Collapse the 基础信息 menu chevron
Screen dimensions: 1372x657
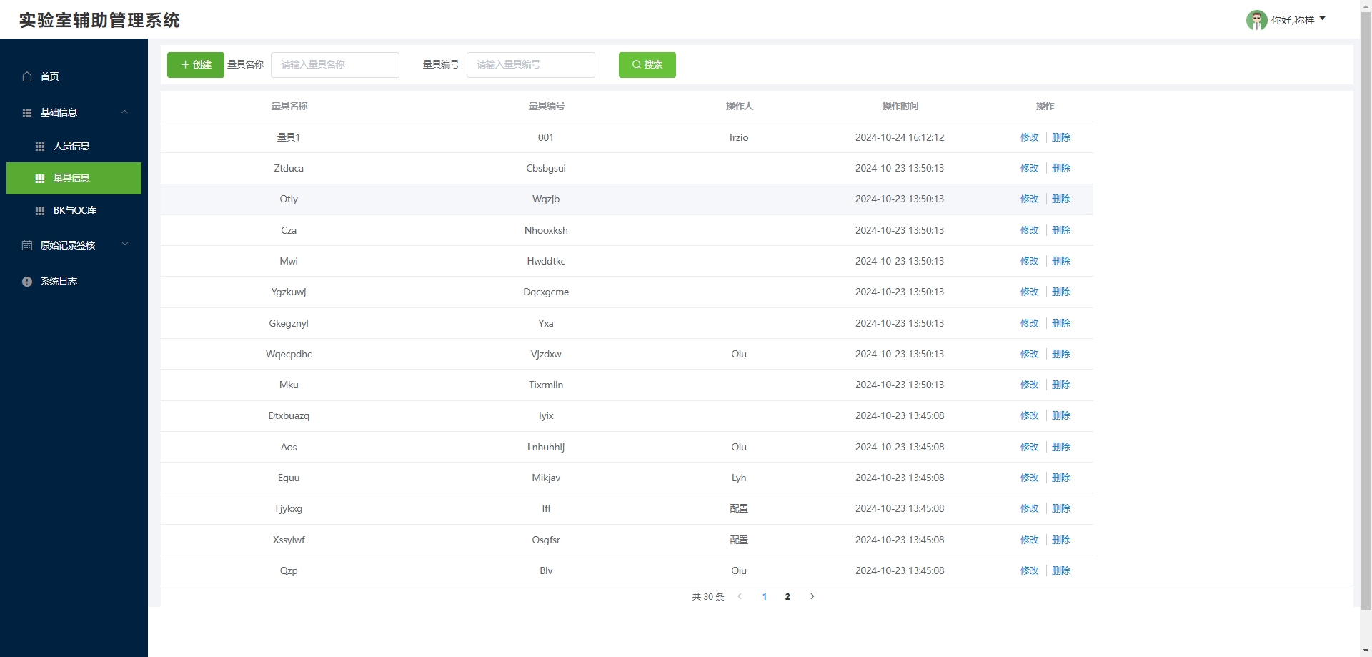click(x=125, y=112)
